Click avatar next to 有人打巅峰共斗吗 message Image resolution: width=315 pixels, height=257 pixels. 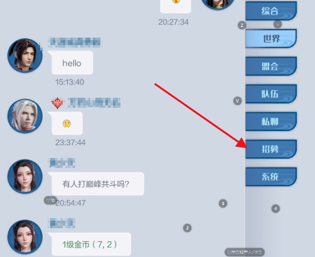point(25,176)
